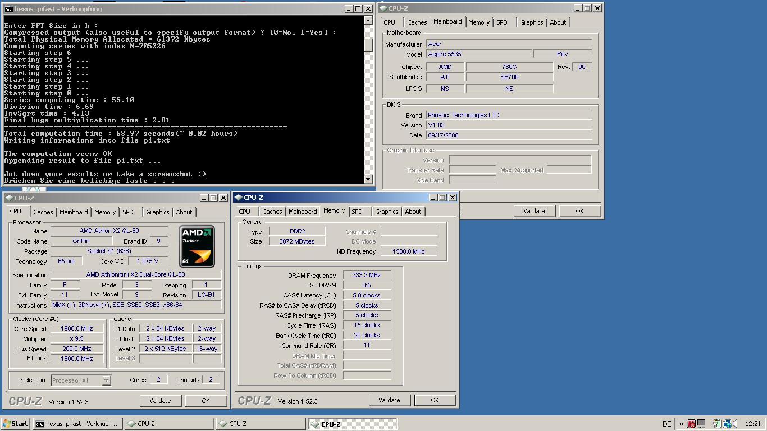This screenshot has width=767, height=431.
Task: Click the BIOS date 09/17/2008
Action: coord(509,135)
